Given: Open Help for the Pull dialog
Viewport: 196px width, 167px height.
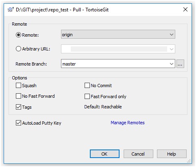Looking at the screenshot, I should coord(172,154).
